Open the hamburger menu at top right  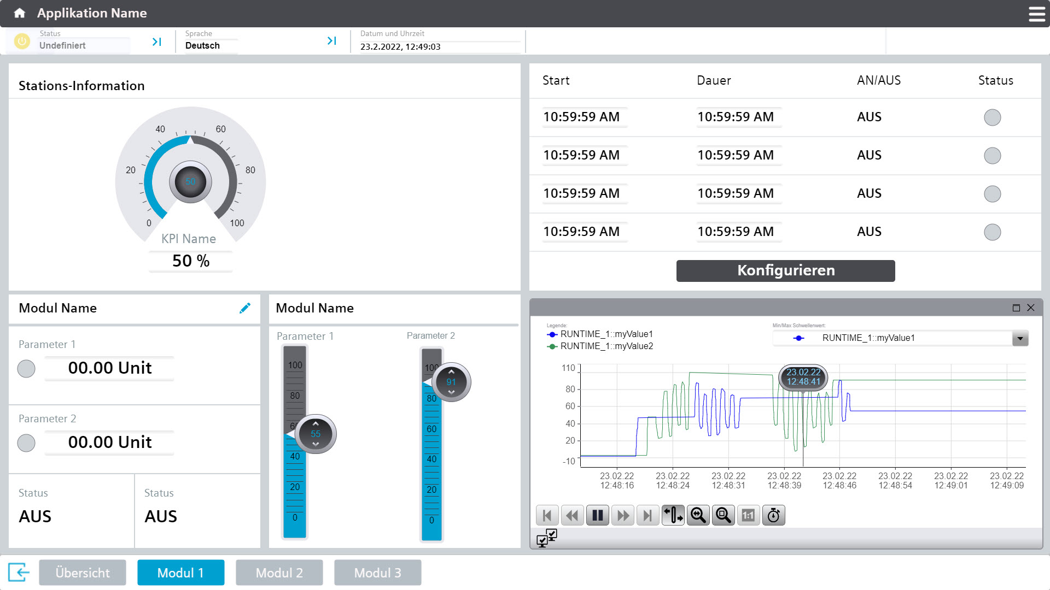click(x=1036, y=13)
